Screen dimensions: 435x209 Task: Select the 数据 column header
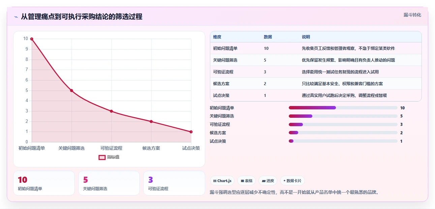(268, 37)
